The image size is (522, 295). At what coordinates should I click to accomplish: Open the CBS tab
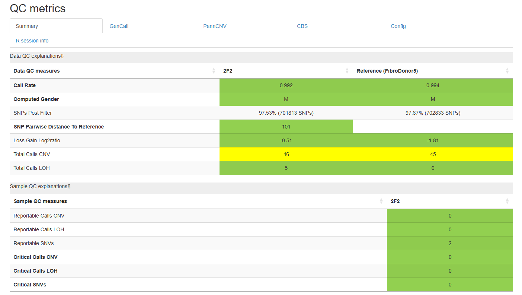click(x=302, y=26)
